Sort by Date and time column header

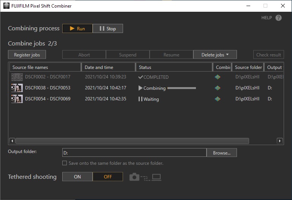click(108, 67)
